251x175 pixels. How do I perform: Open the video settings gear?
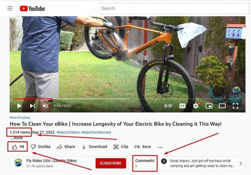pyautogui.click(x=196, y=106)
